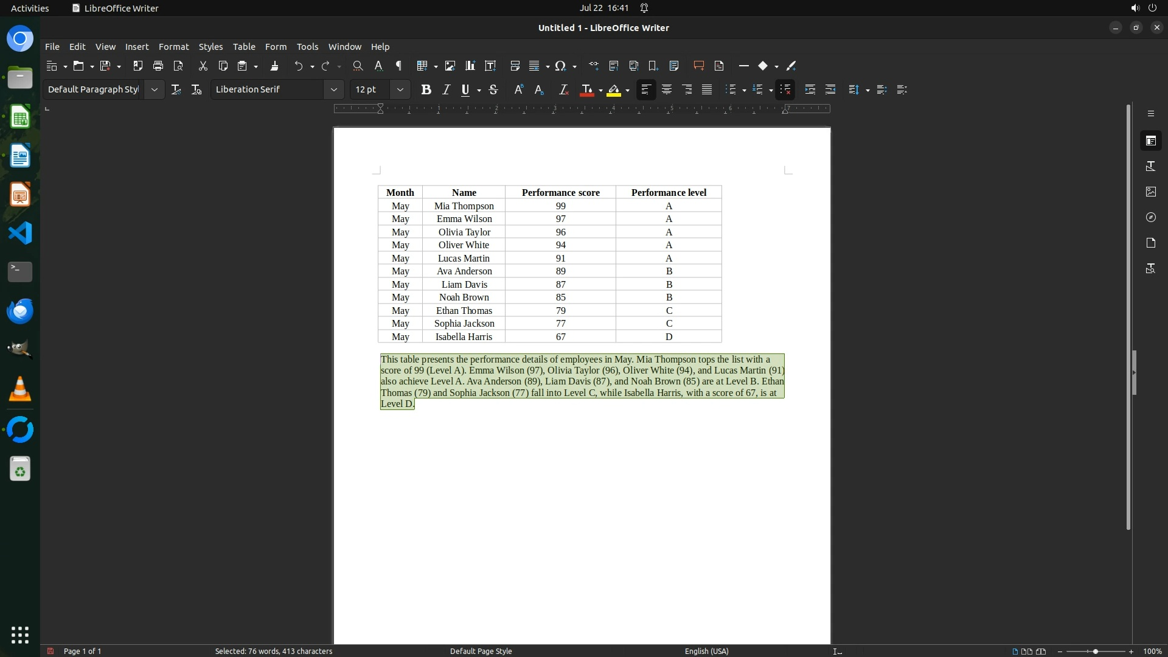Viewport: 1168px width, 657px height.
Task: Open the sidebar Navigator panel icon
Action: point(1150,217)
